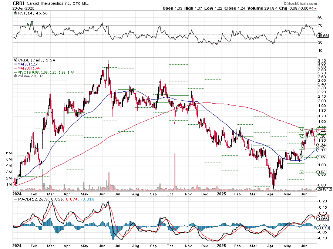Click the black MACD legend line marker
Screen dimensions: 333x249
[x=15, y=199]
